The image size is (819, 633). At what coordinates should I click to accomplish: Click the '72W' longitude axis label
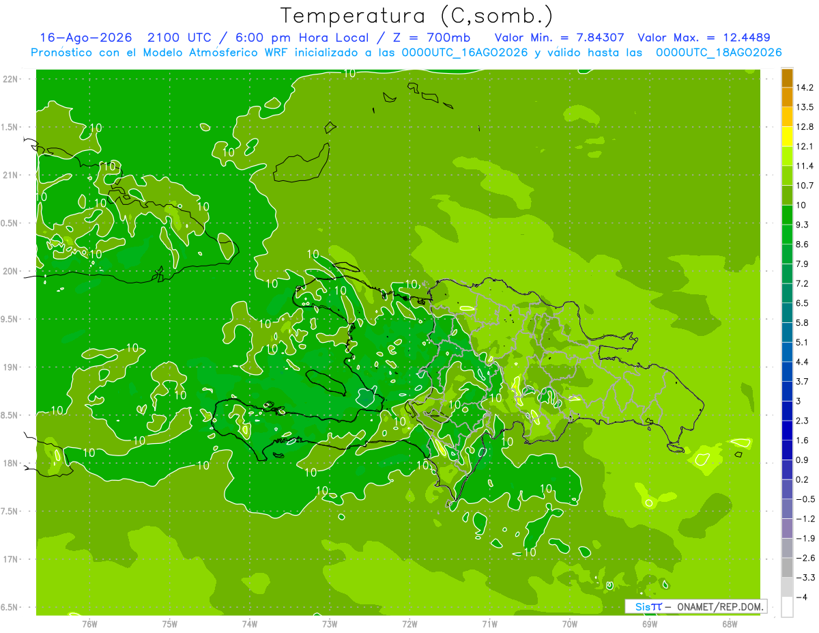[x=409, y=623]
